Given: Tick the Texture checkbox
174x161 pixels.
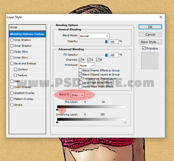Looking at the screenshot, I should pos(16,75).
